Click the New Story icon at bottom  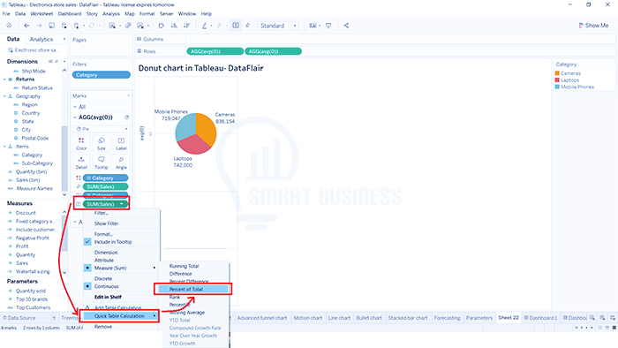(613, 318)
